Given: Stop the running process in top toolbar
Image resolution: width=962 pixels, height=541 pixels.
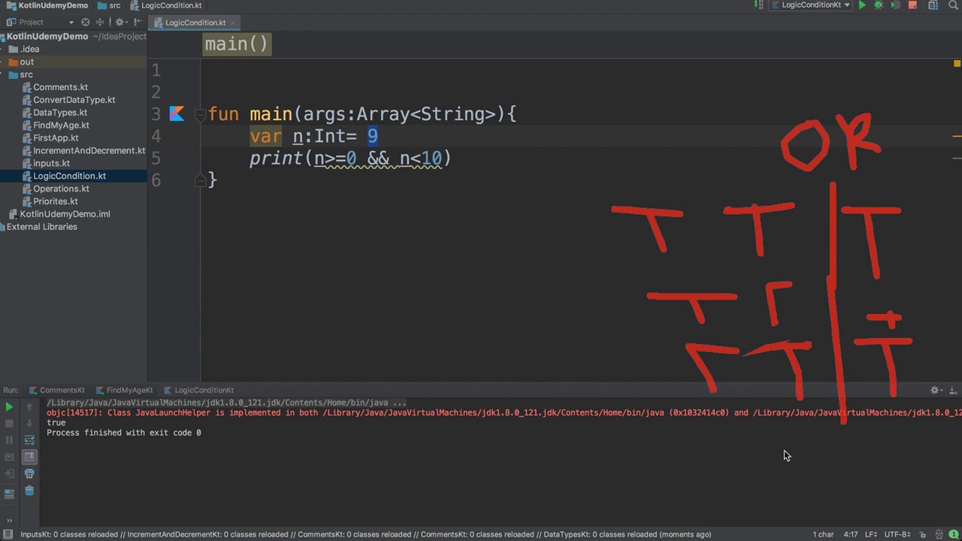Looking at the screenshot, I should 912,5.
